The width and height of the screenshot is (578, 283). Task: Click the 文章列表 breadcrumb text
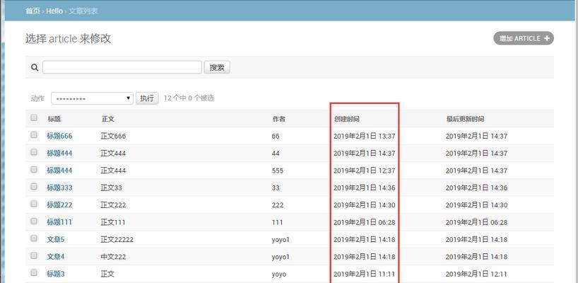[83, 11]
